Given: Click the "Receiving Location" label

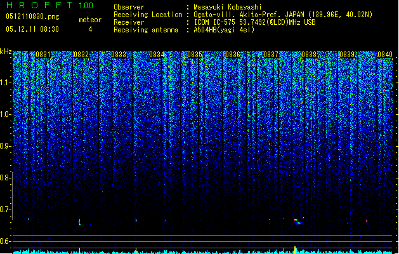Looking at the screenshot, I should pyautogui.click(x=148, y=15).
